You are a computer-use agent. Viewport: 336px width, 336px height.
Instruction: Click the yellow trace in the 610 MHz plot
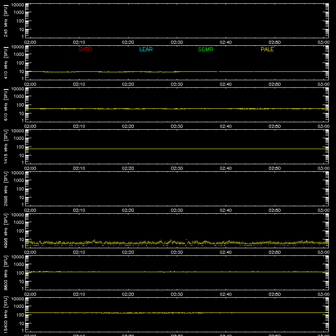177,109
